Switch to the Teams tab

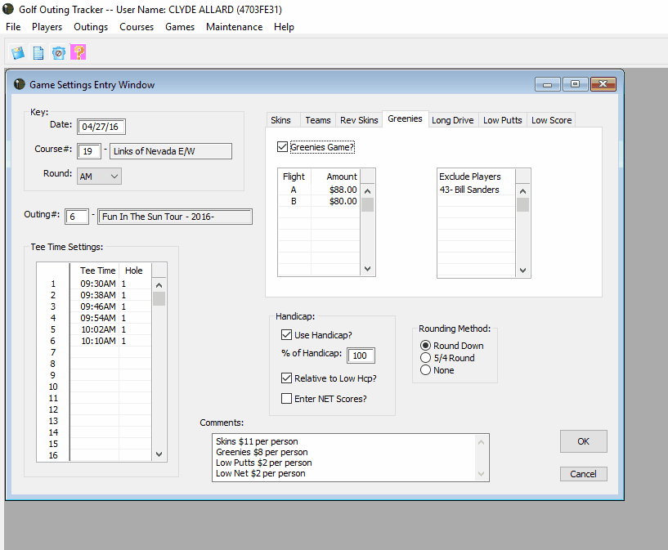[x=318, y=120]
